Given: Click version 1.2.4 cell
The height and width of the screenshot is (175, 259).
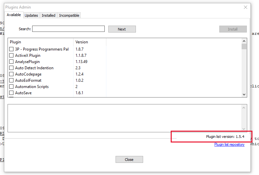Looking at the screenshot, I should [79, 74].
